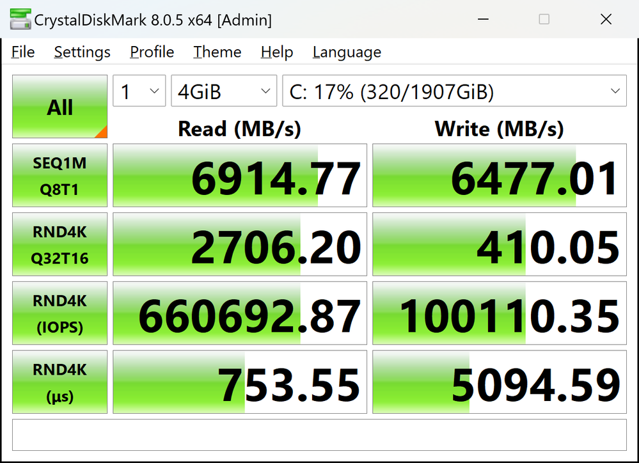Run the RND4K Q32T16 benchmark
The width and height of the screenshot is (639, 463).
[x=59, y=244]
